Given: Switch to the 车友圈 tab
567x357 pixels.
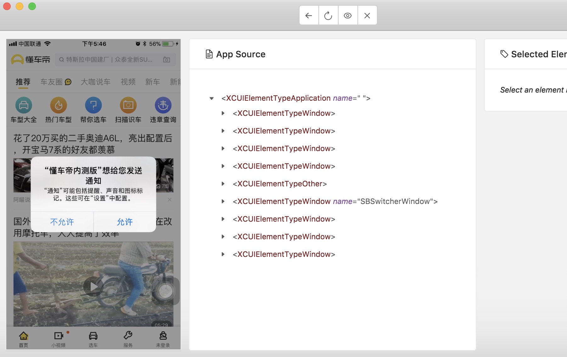Looking at the screenshot, I should 52,82.
